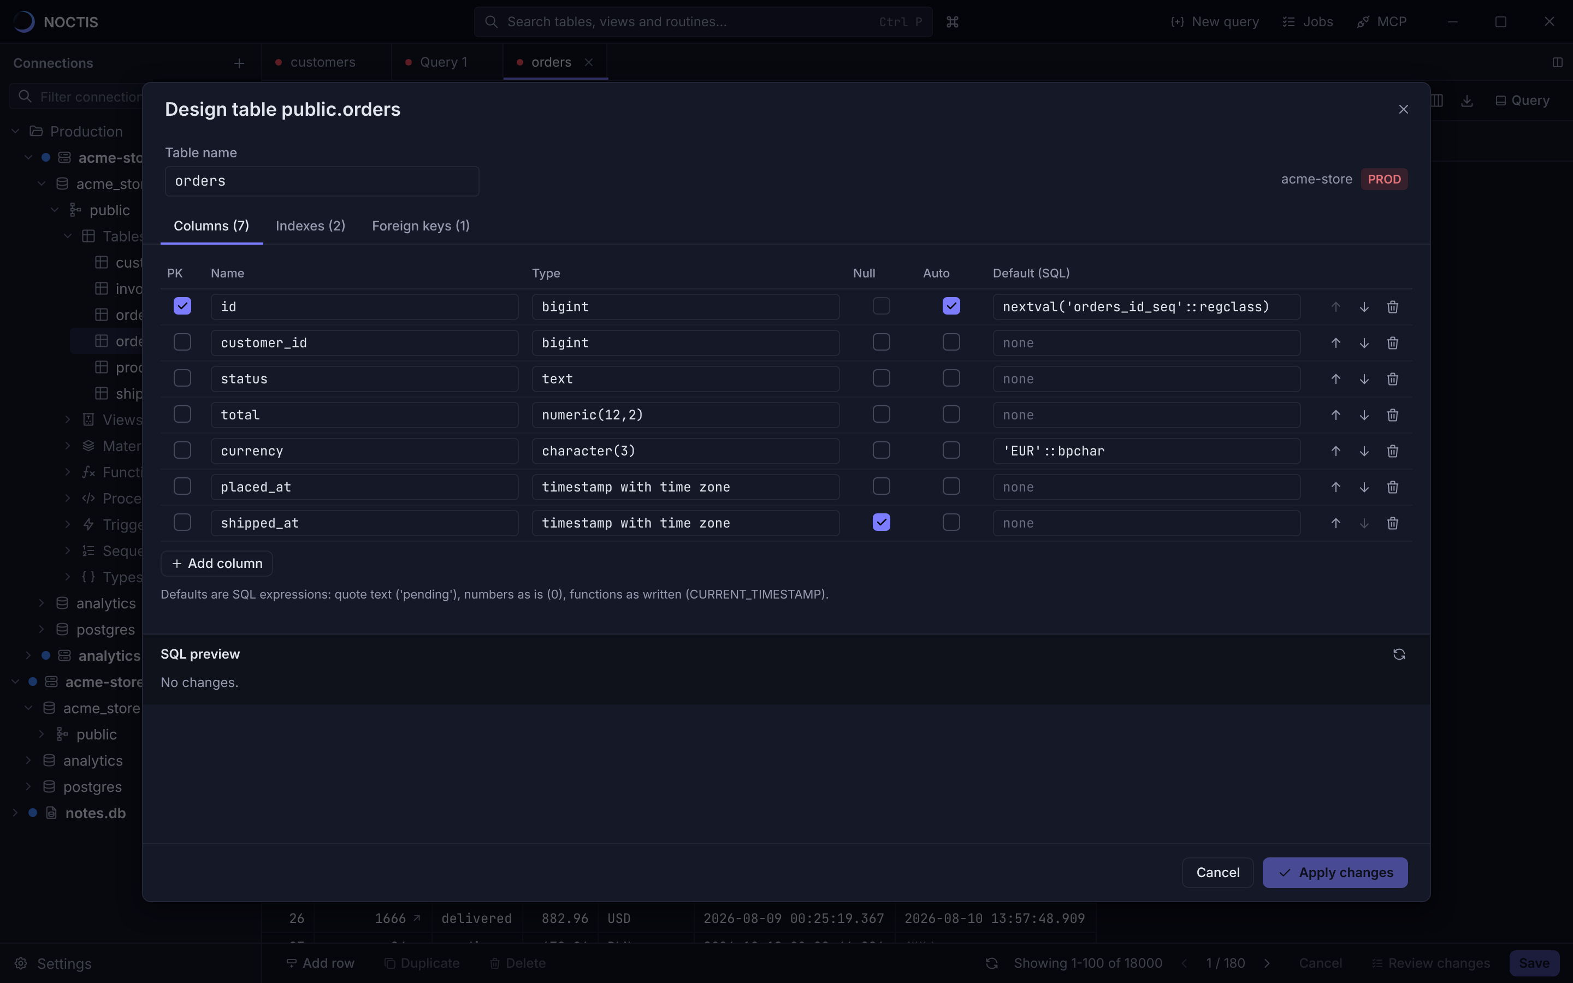This screenshot has height=983, width=1573.
Task: Open the Query 1 tab
Action: pyautogui.click(x=444, y=62)
